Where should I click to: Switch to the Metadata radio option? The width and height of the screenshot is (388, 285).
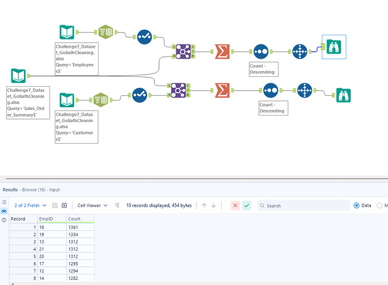[x=380, y=205]
